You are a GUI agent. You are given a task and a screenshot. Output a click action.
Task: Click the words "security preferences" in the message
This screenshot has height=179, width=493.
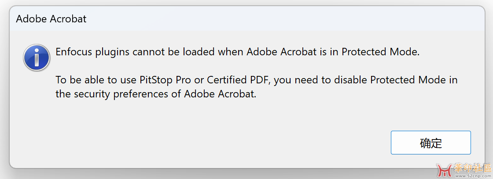pos(122,94)
